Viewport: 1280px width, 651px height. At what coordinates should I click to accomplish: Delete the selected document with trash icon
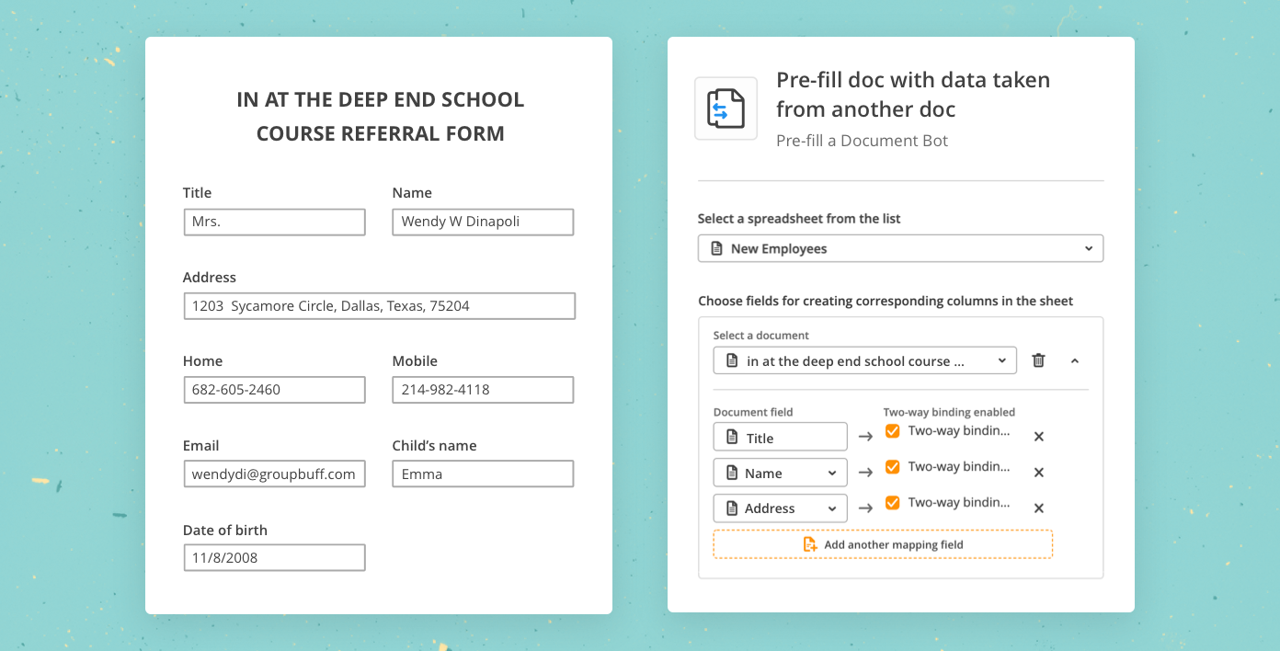tap(1038, 360)
